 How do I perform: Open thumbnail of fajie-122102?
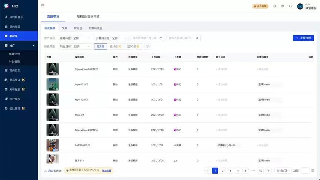[53, 84]
